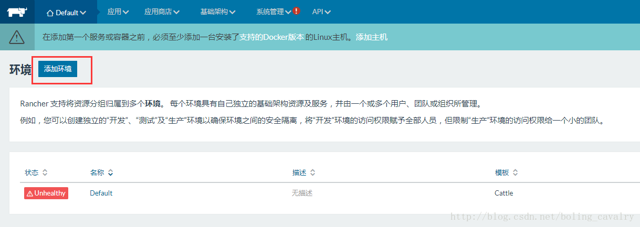The height and width of the screenshot is (227, 640).
Task: Sort by 模板 column arrows
Action: point(515,172)
